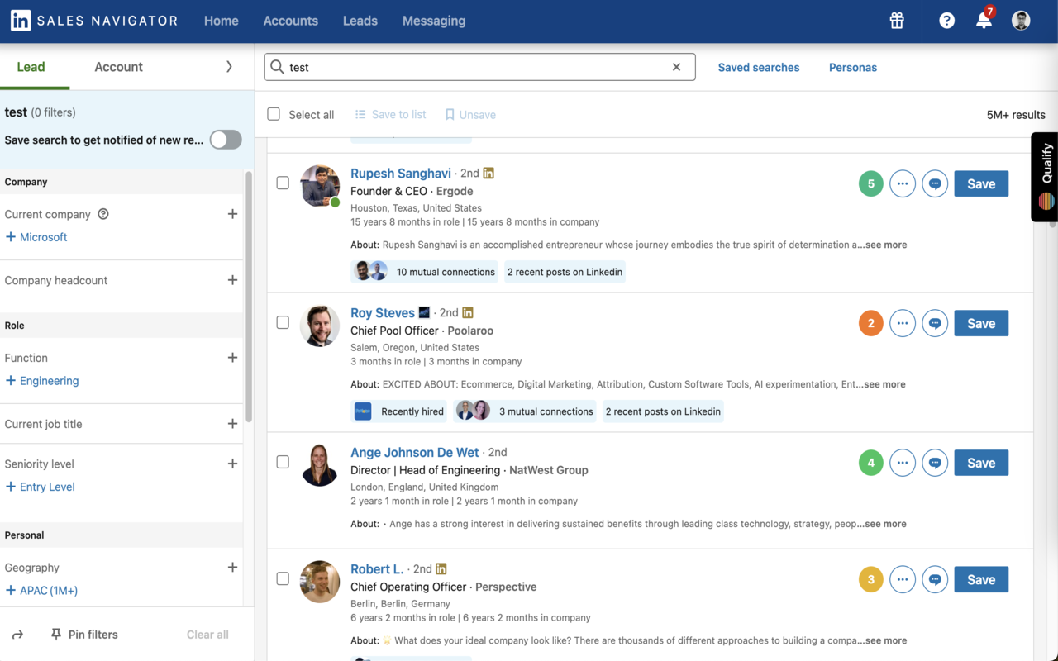Open Saved searches

click(759, 68)
